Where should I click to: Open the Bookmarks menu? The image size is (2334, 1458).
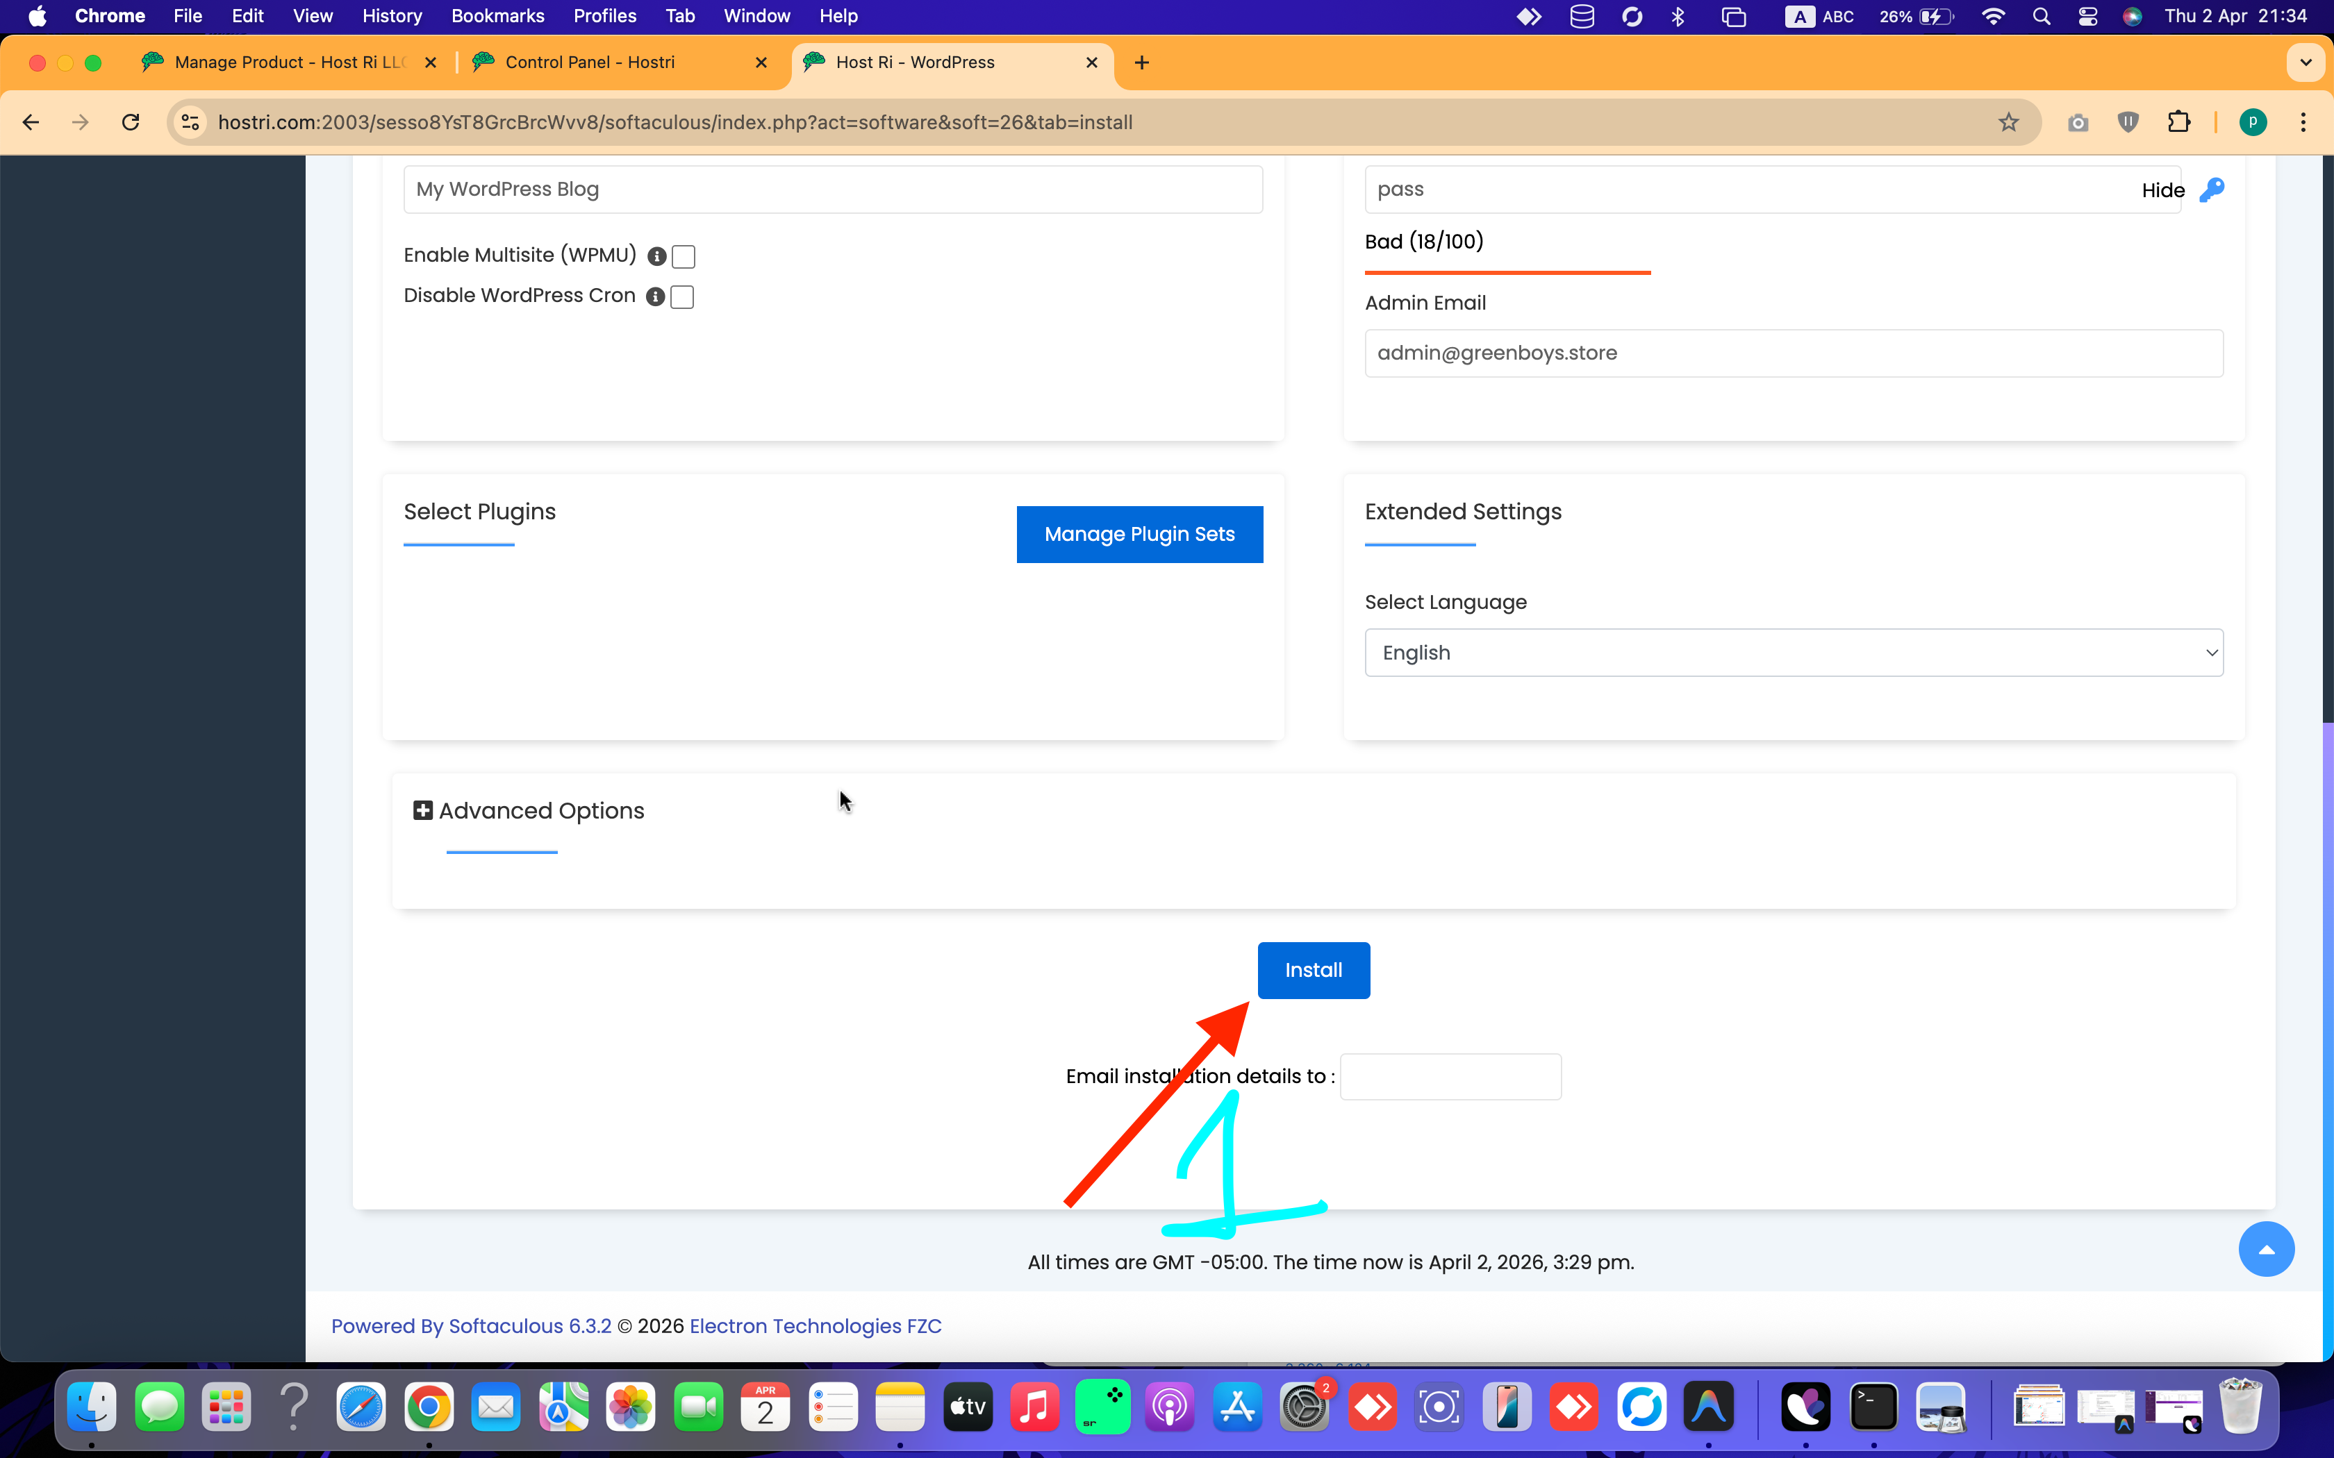[x=497, y=15]
